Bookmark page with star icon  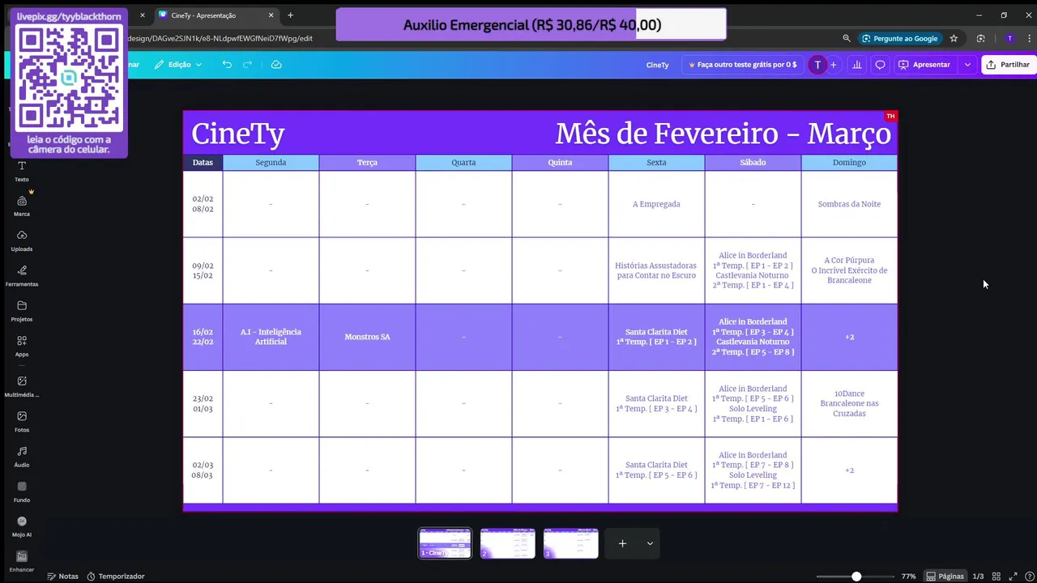click(954, 38)
